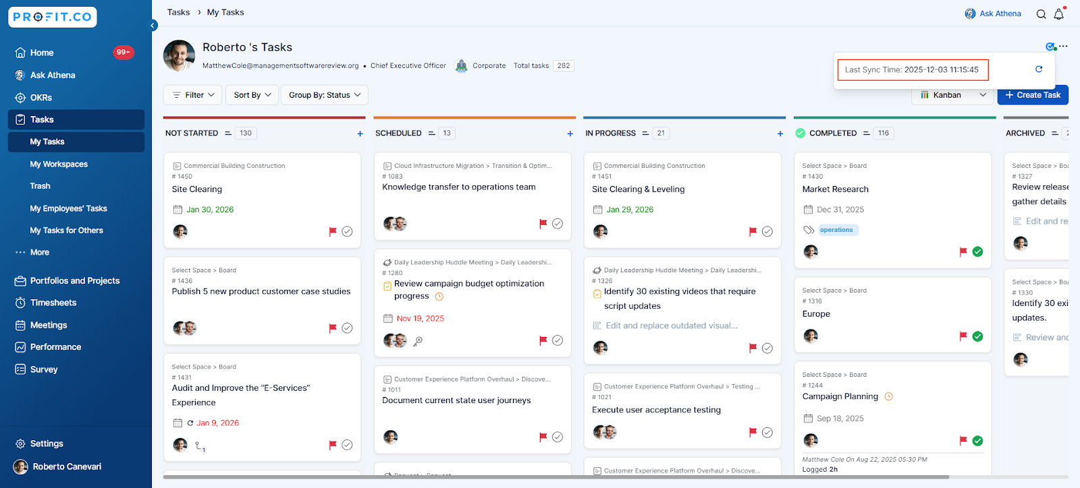Open Timesheets from the sidebar

pos(53,303)
